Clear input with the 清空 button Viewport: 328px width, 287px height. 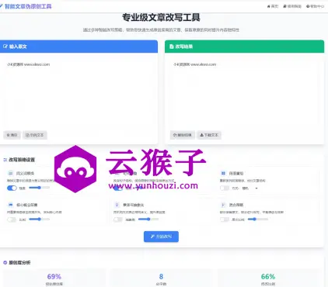[12, 135]
